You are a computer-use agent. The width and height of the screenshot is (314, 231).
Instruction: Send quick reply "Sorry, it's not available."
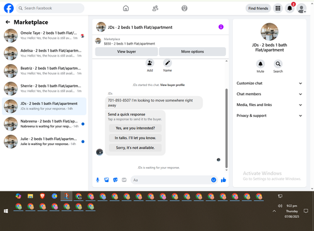[x=135, y=148]
